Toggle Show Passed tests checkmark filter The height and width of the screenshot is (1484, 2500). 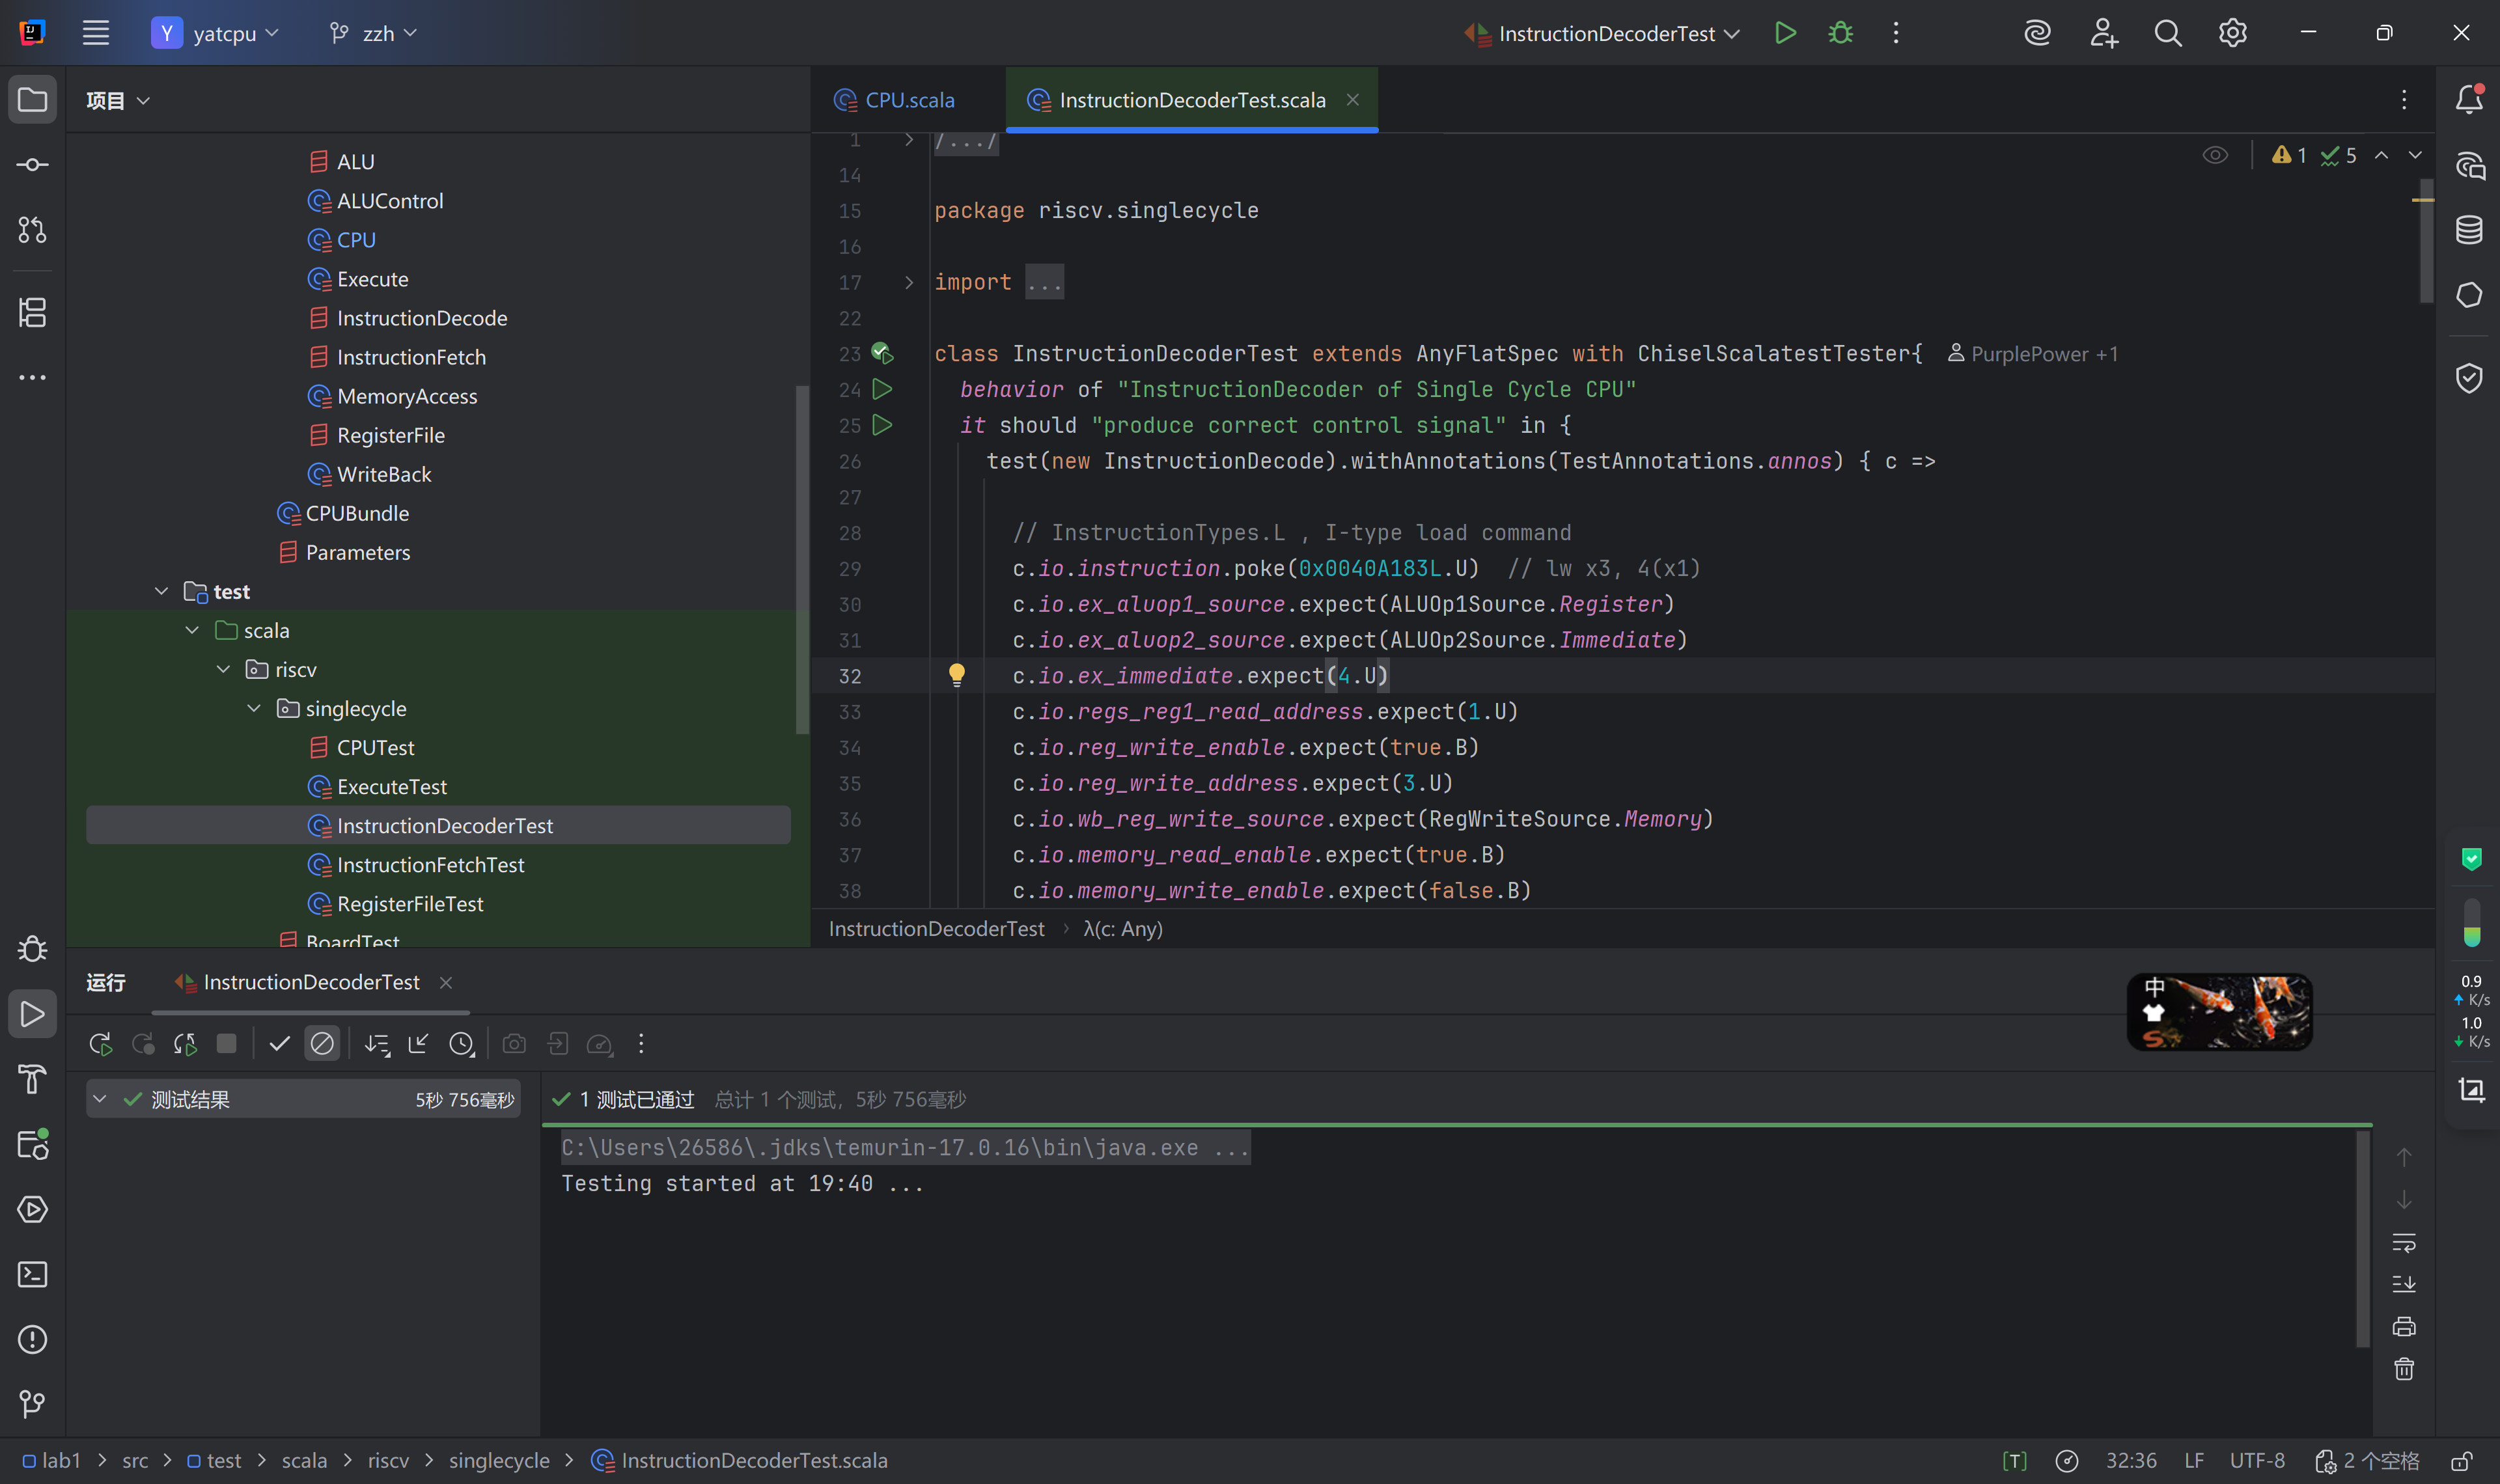point(279,1044)
